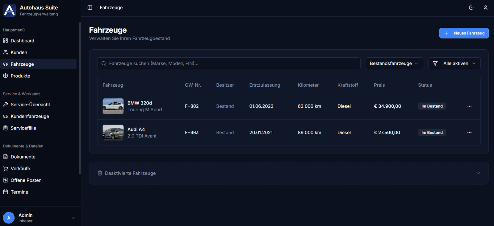494x226 pixels.
Task: Collapse sidebar using panel toggle icon
Action: [x=90, y=8]
